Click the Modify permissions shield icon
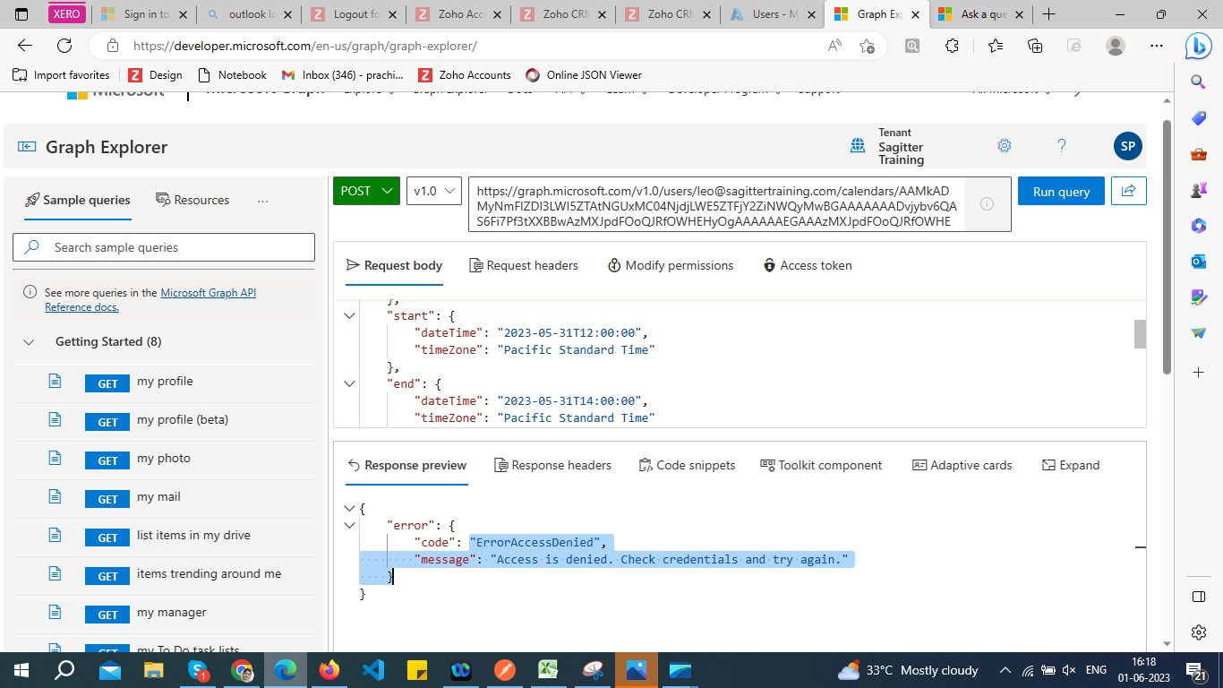 tap(613, 265)
